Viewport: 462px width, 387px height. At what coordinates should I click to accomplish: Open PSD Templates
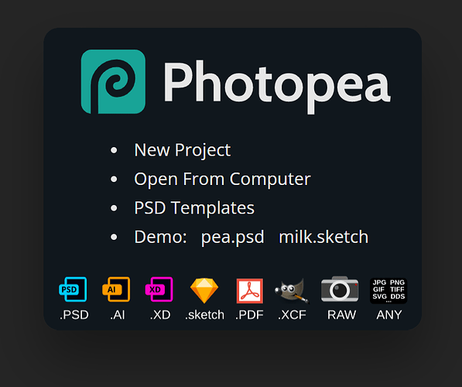tap(194, 208)
